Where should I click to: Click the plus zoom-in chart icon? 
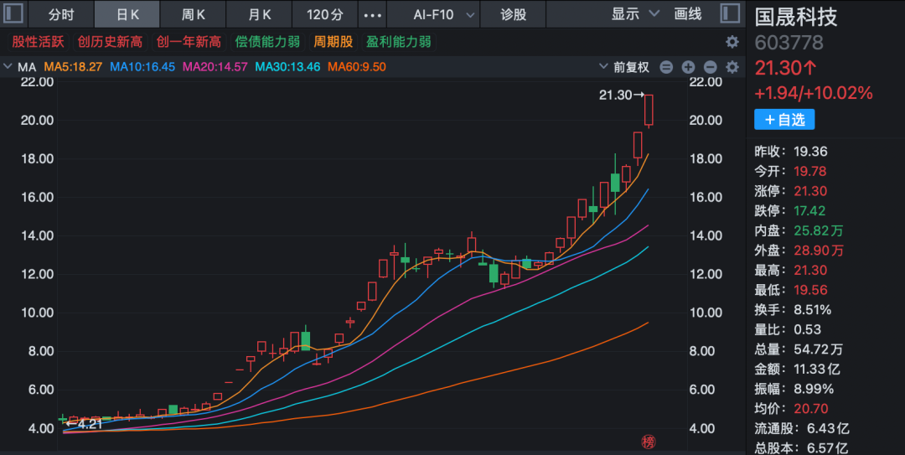click(689, 67)
